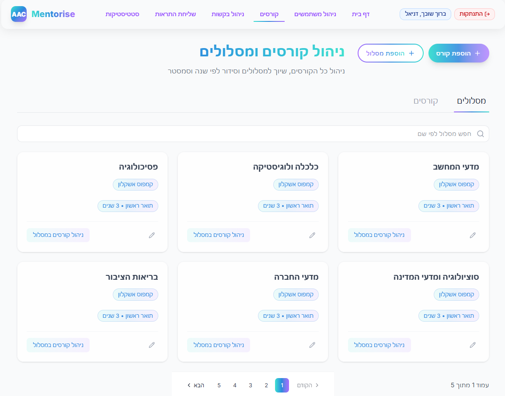The width and height of the screenshot is (505, 396).
Task: Manage courses in the מדעי החברה track
Action: point(219,345)
